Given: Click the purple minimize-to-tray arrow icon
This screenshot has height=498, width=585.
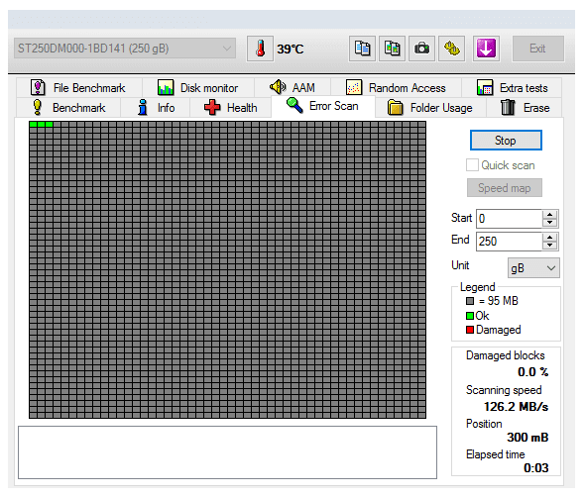Looking at the screenshot, I should click(486, 49).
